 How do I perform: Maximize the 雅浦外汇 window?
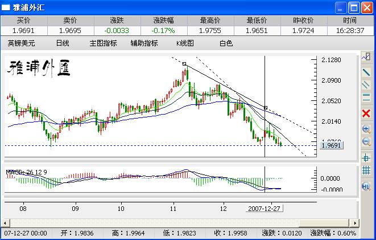point(354,7)
